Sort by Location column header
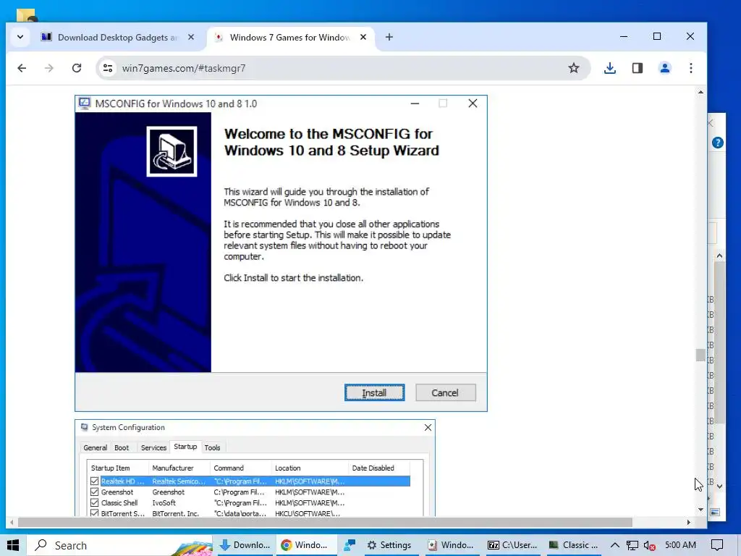Viewport: 741px width, 556px height. coord(310,468)
